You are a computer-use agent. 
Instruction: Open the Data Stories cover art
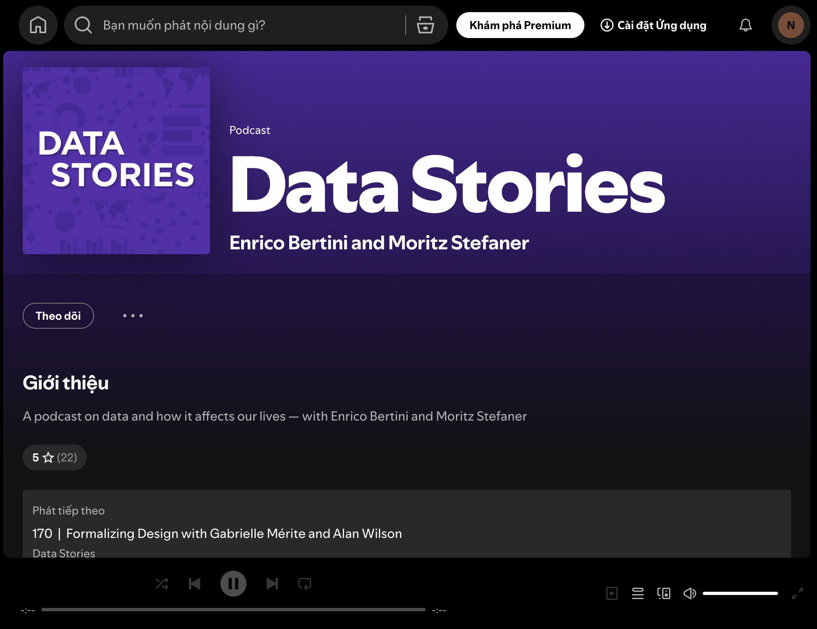(x=116, y=161)
